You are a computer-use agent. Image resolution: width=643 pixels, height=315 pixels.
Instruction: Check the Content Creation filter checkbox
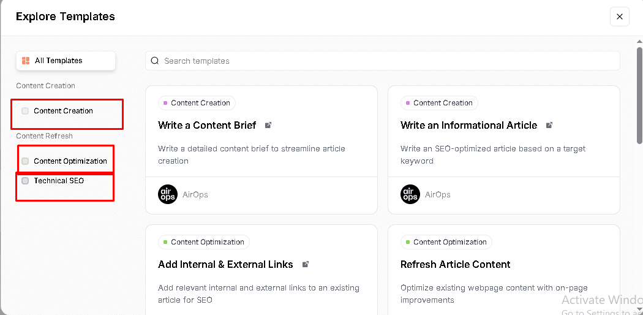25,111
